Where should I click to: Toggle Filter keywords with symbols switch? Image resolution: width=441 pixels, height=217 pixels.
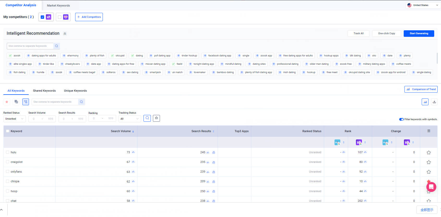click(x=401, y=119)
